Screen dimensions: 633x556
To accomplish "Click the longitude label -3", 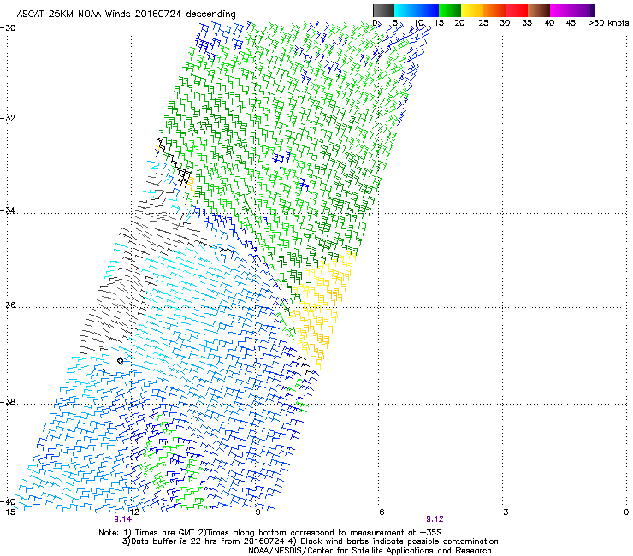I will click(502, 512).
